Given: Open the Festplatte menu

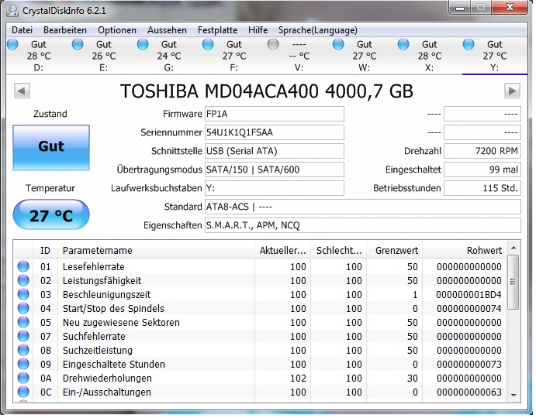Looking at the screenshot, I should pyautogui.click(x=217, y=30).
